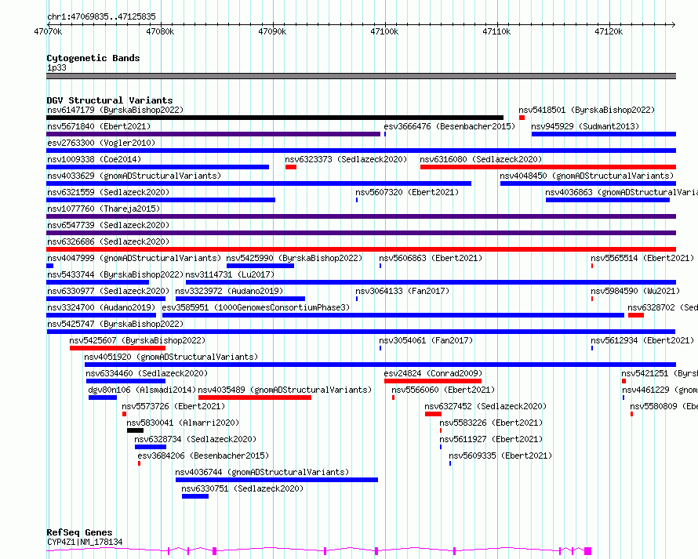The image size is (698, 559).
Task: Click nsv6330977 (Sedlazeck2020) label
Action: pos(108,291)
